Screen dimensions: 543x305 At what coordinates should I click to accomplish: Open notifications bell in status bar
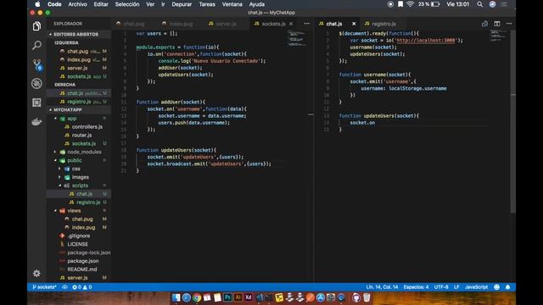click(507, 287)
